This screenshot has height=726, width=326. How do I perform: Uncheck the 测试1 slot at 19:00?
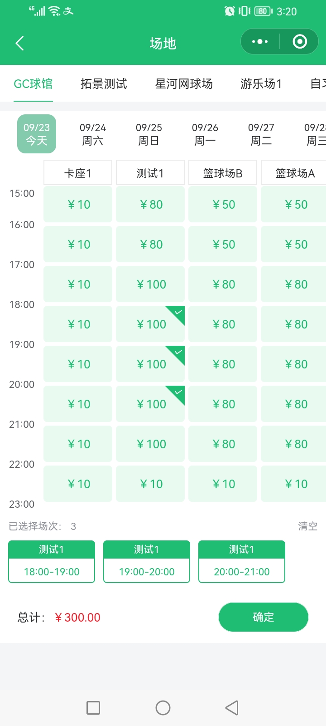[150, 364]
